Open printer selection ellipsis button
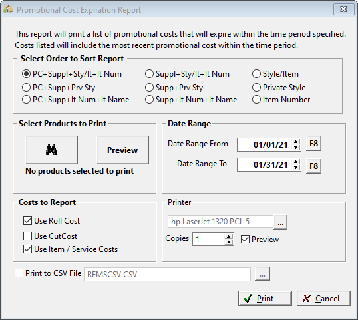 pyautogui.click(x=280, y=222)
